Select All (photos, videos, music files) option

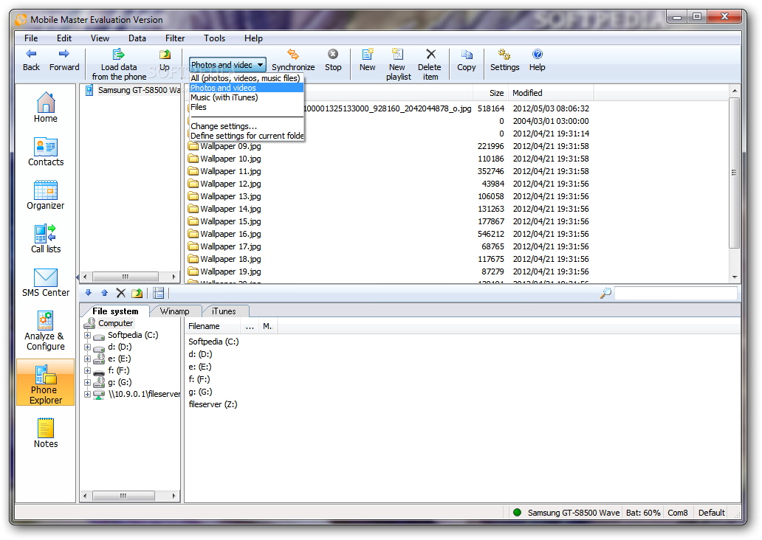[x=246, y=78]
